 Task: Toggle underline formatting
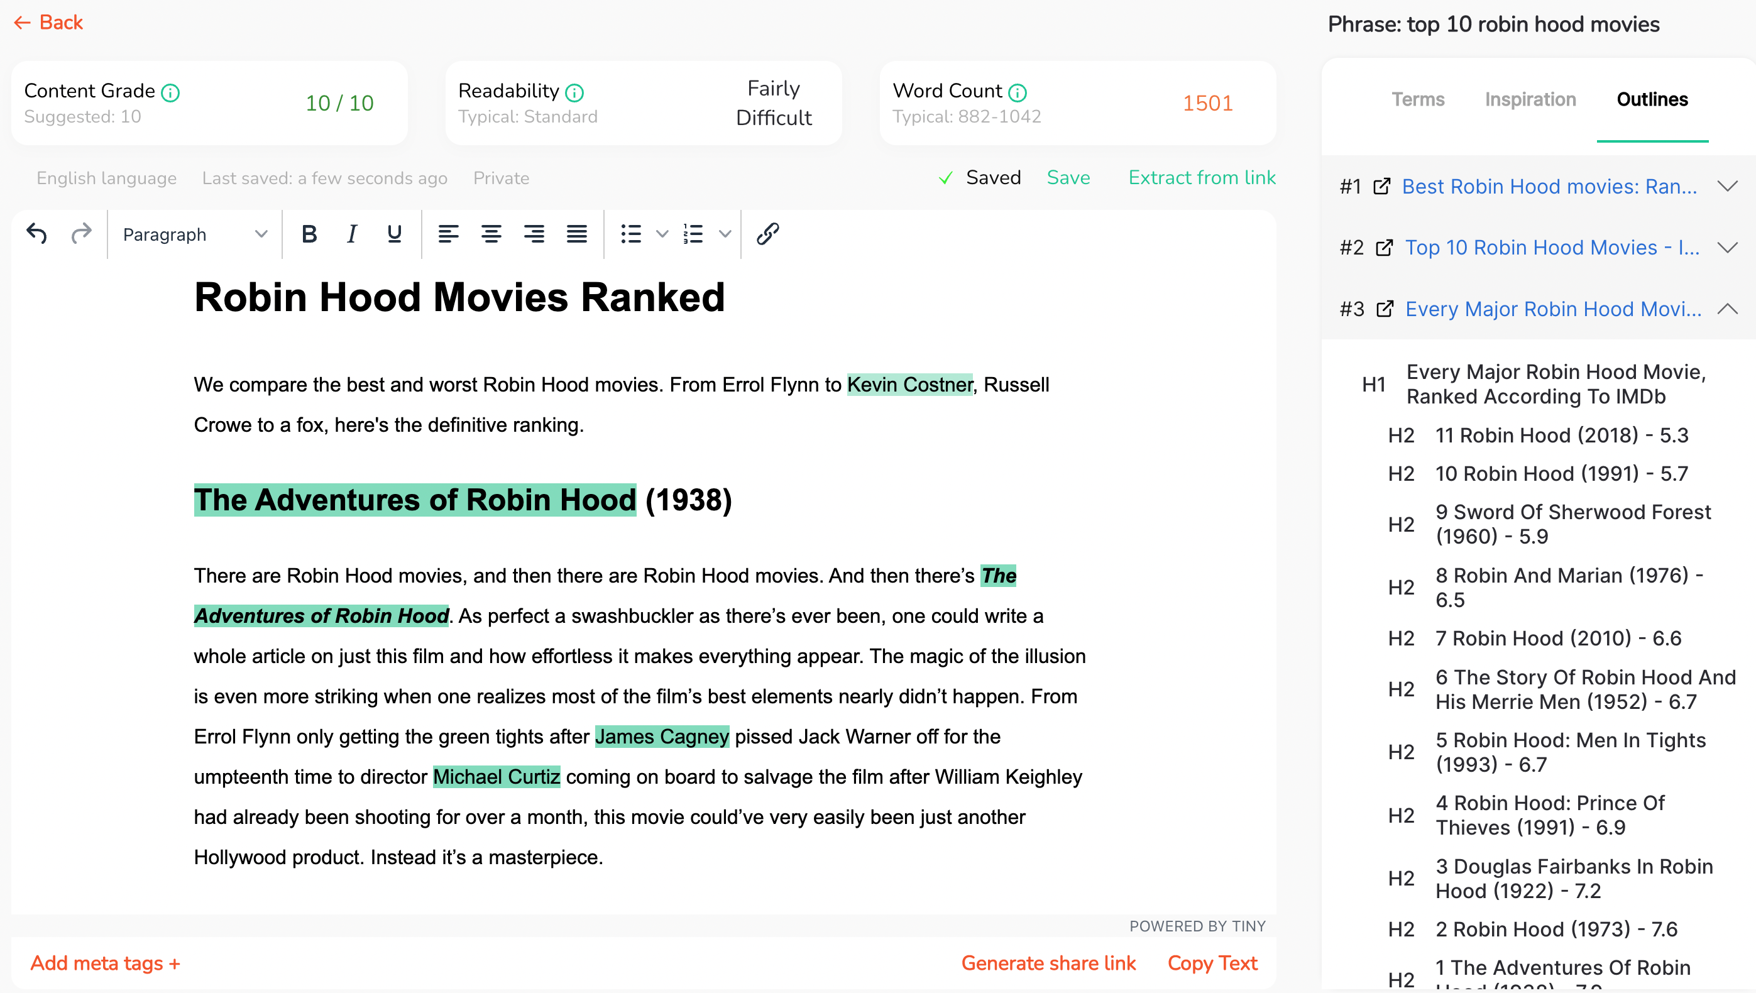click(394, 234)
